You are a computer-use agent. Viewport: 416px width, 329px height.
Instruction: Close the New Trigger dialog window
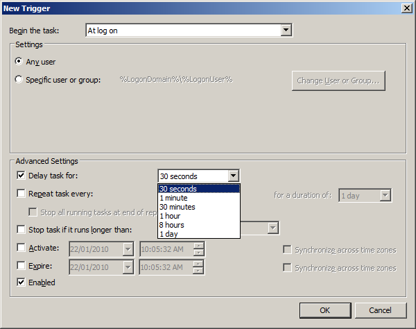[404, 8]
